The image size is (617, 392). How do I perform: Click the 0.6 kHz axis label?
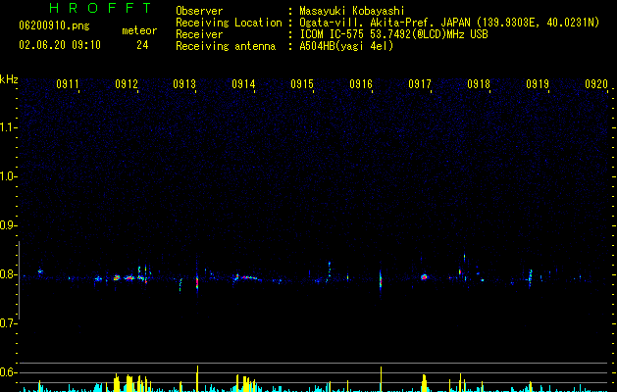pos(8,372)
